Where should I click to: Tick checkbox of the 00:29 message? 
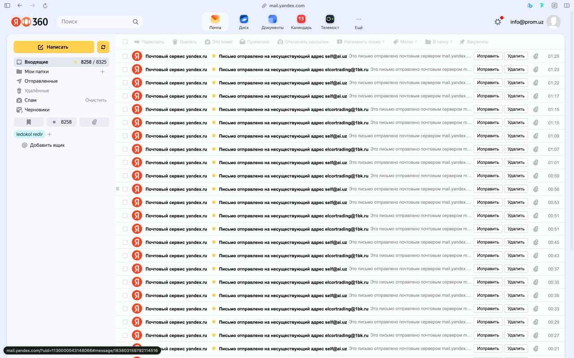125,322
